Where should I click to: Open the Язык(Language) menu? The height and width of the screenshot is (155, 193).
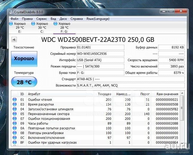tap(98, 19)
